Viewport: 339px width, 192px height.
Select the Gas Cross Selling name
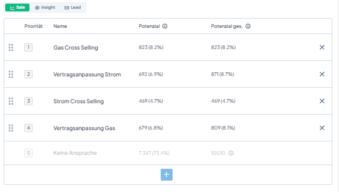pyautogui.click(x=76, y=47)
